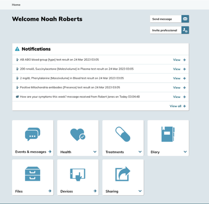Screen dimensions: 209x204
Task: Expand the Health tile chevron
Action: [x=95, y=152]
